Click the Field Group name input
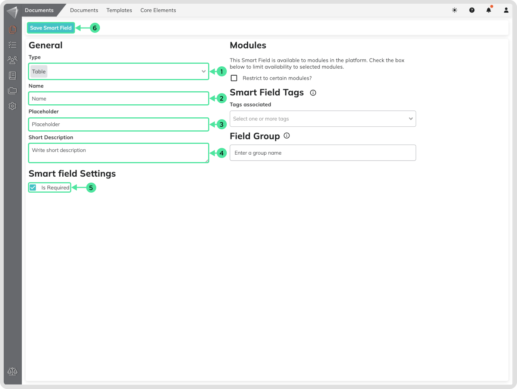Viewport: 517px width, 389px height. tap(323, 153)
